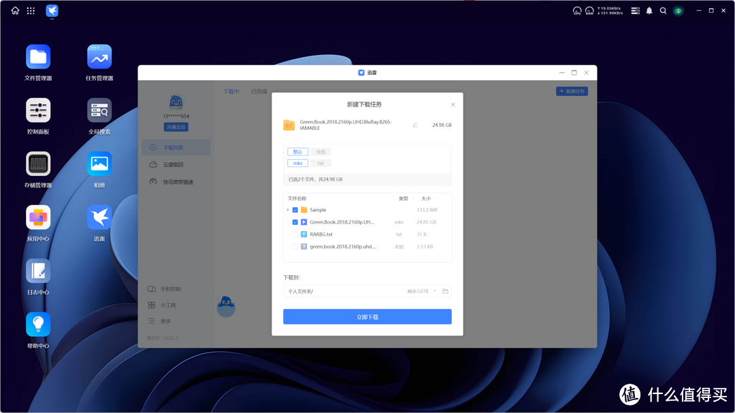Toggle the txt file type filter
Image resolution: width=735 pixels, height=413 pixels.
click(x=321, y=163)
